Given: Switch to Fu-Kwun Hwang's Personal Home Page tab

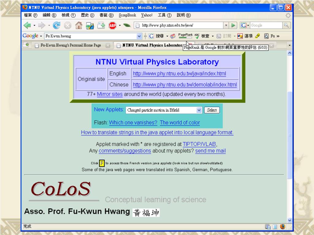Looking at the screenshot, I should coord(71,45).
